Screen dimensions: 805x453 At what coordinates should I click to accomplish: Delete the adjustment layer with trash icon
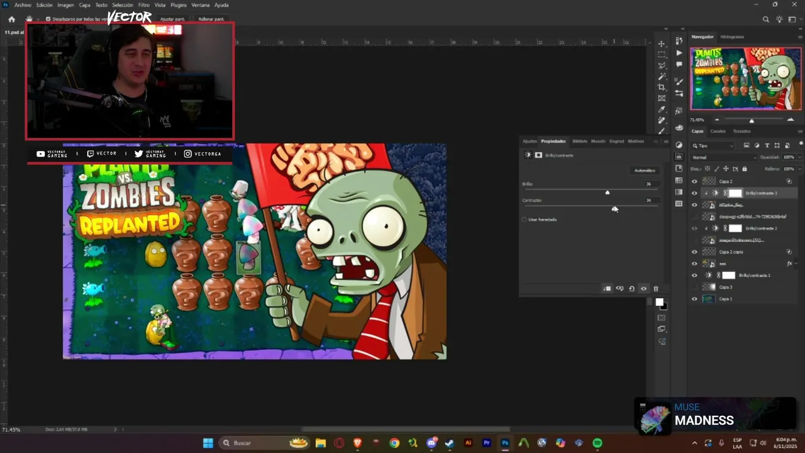[x=655, y=289]
